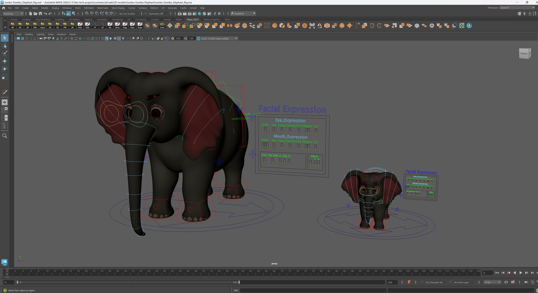The width and height of the screenshot is (538, 293).
Task: Click the Open Scene folder icon
Action: 35,13
